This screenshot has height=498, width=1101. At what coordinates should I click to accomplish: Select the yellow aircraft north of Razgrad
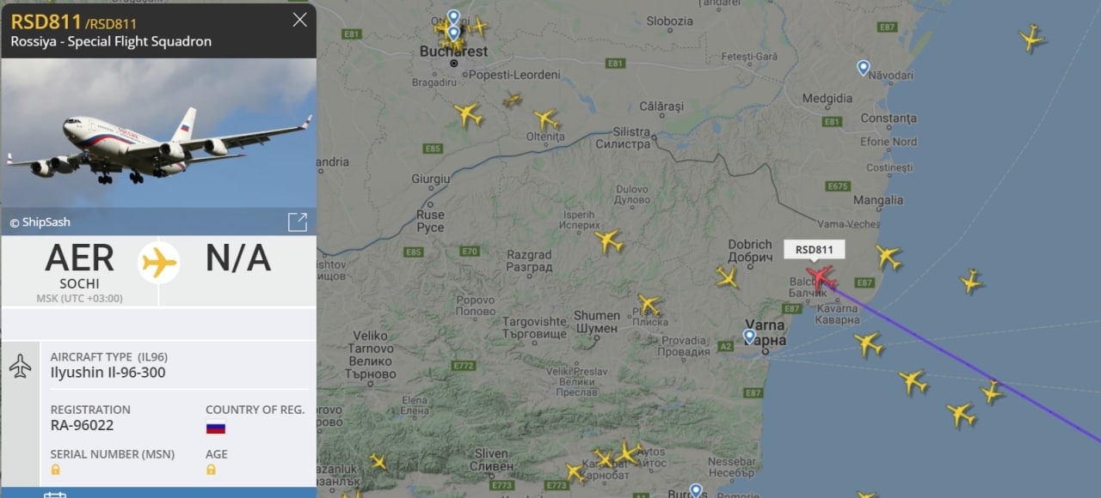pos(608,241)
